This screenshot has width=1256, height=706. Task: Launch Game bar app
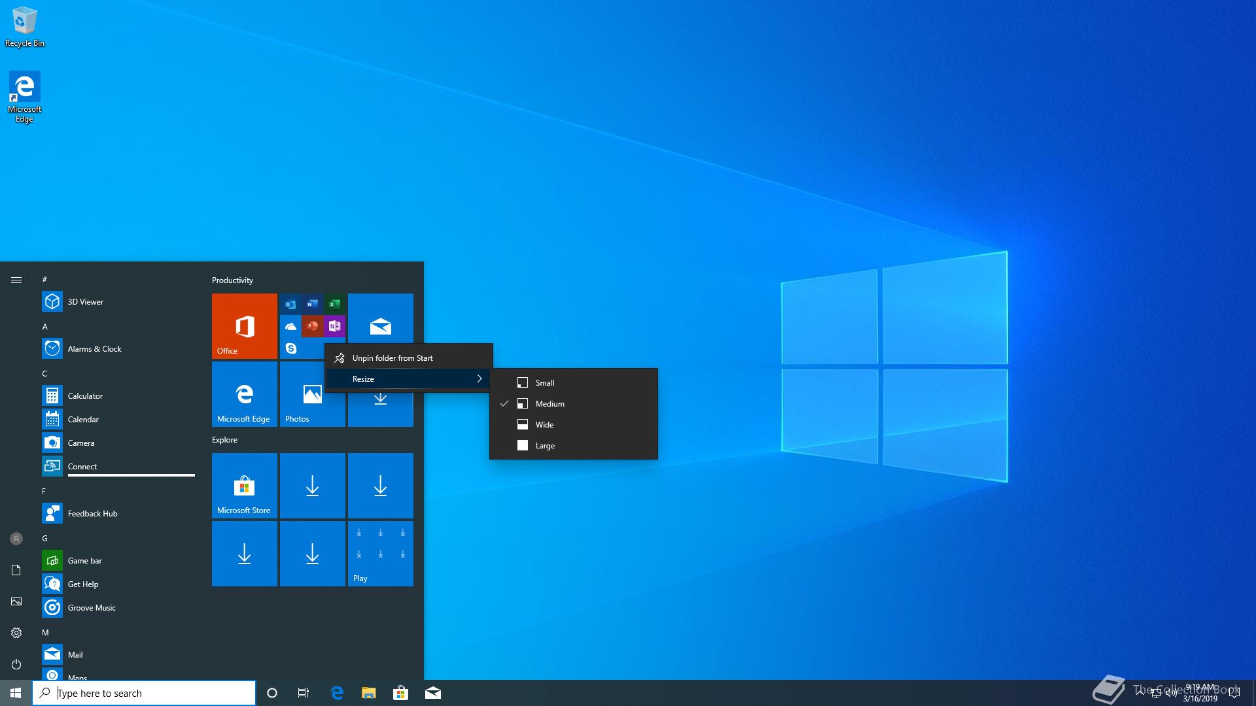[118, 560]
